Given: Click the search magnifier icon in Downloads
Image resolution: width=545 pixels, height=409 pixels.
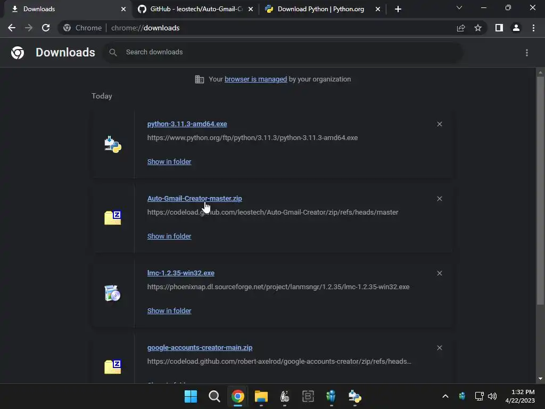Looking at the screenshot, I should [x=113, y=52].
